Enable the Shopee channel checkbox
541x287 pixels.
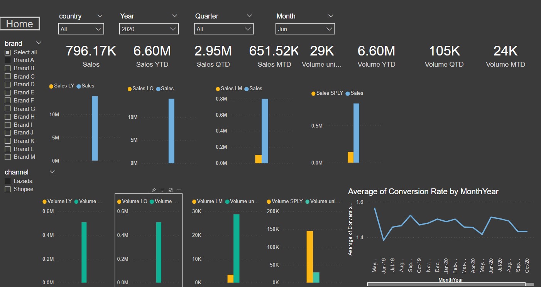click(7, 189)
